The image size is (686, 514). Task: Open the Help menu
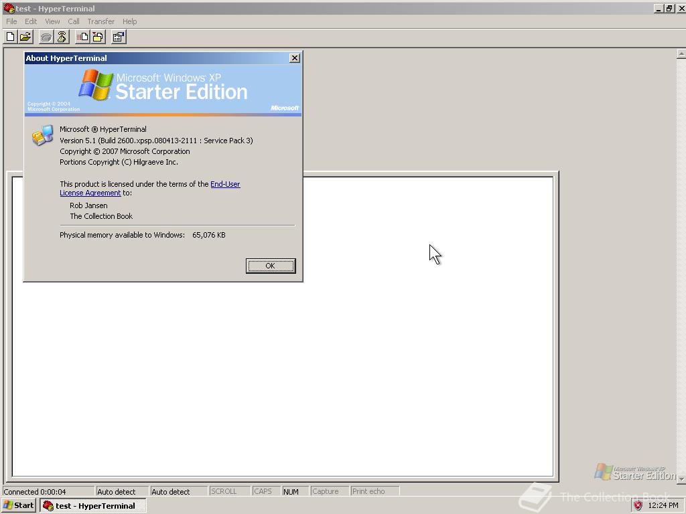click(x=129, y=21)
